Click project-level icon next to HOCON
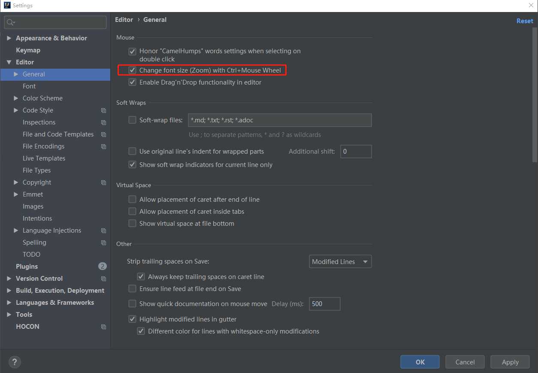The height and width of the screenshot is (373, 538). (x=103, y=327)
